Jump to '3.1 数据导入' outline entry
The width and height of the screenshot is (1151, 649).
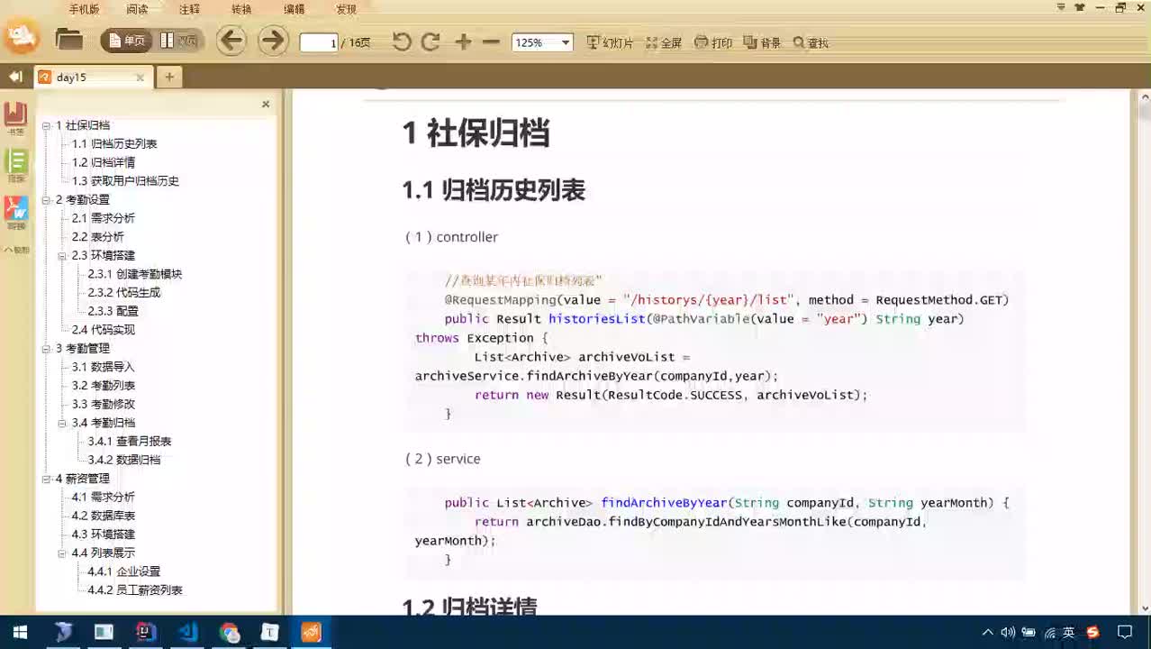[x=104, y=367]
